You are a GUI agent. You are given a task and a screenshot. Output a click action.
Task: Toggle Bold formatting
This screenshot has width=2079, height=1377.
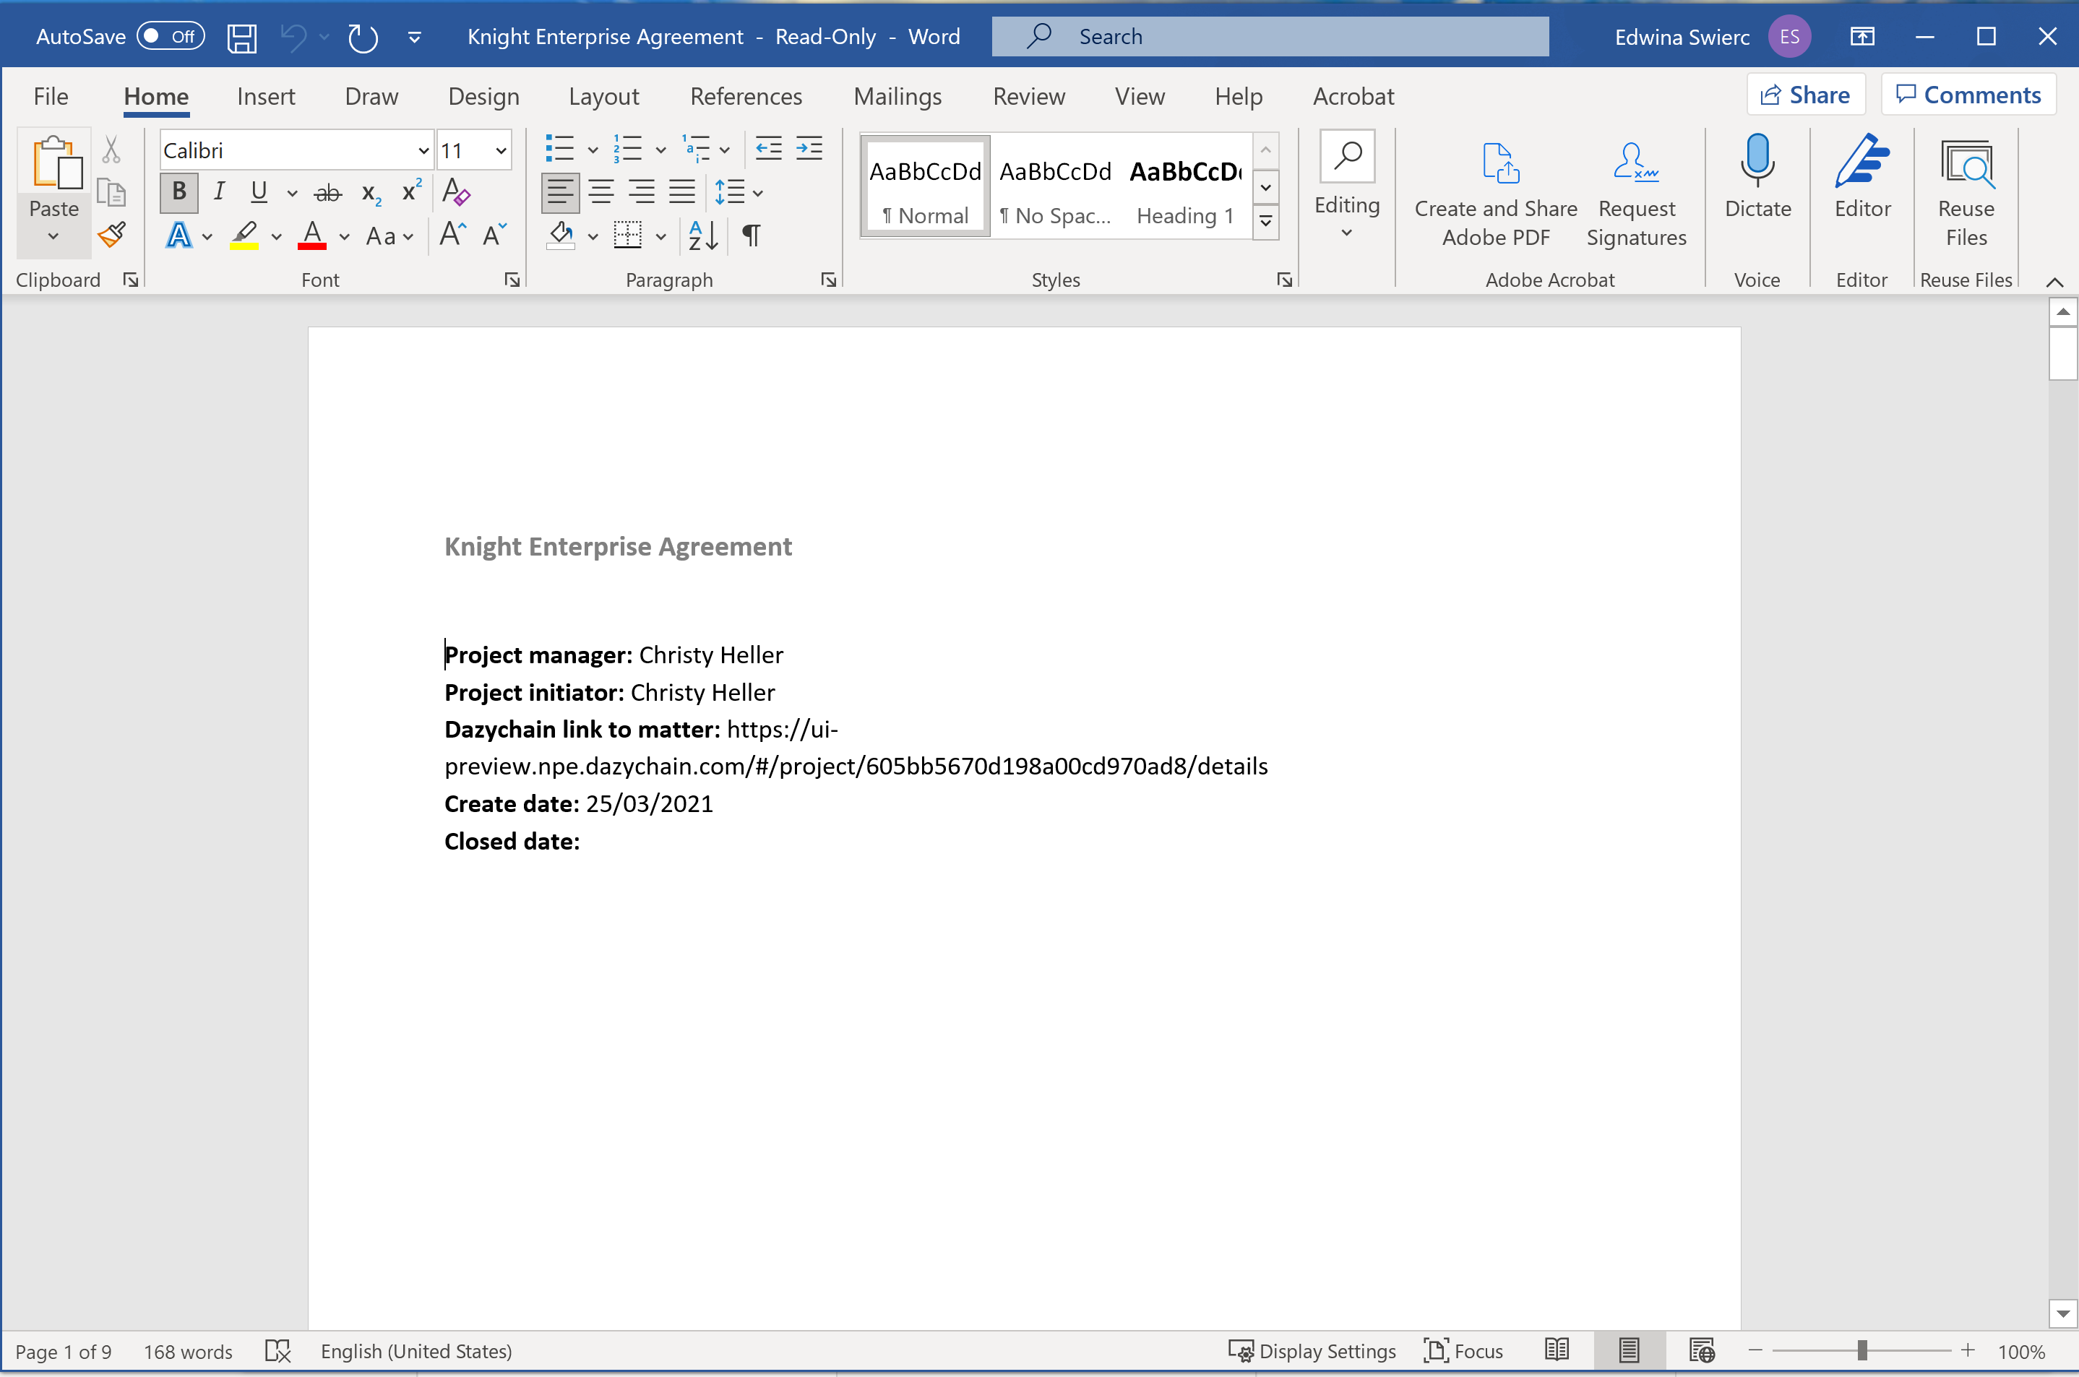pyautogui.click(x=179, y=192)
